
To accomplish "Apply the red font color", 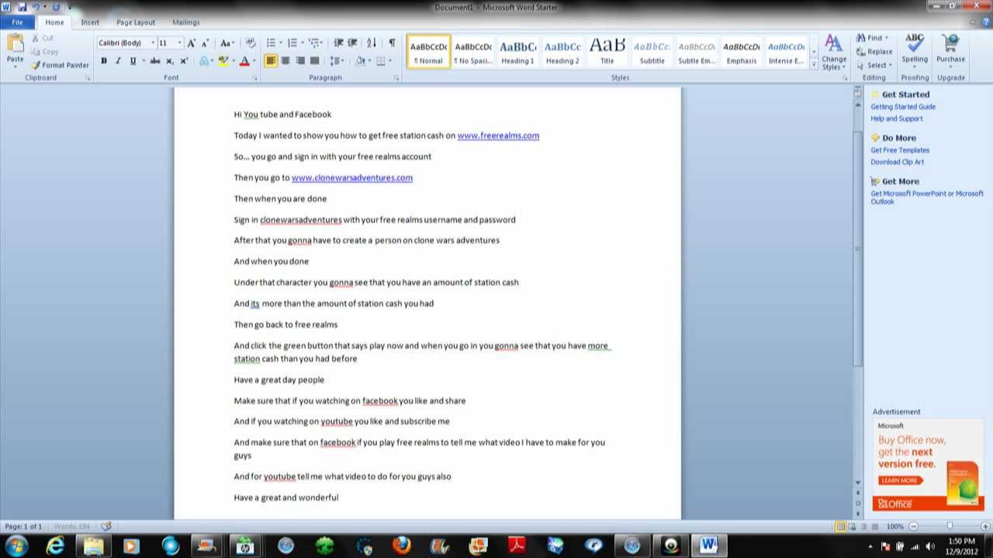I will (x=244, y=60).
